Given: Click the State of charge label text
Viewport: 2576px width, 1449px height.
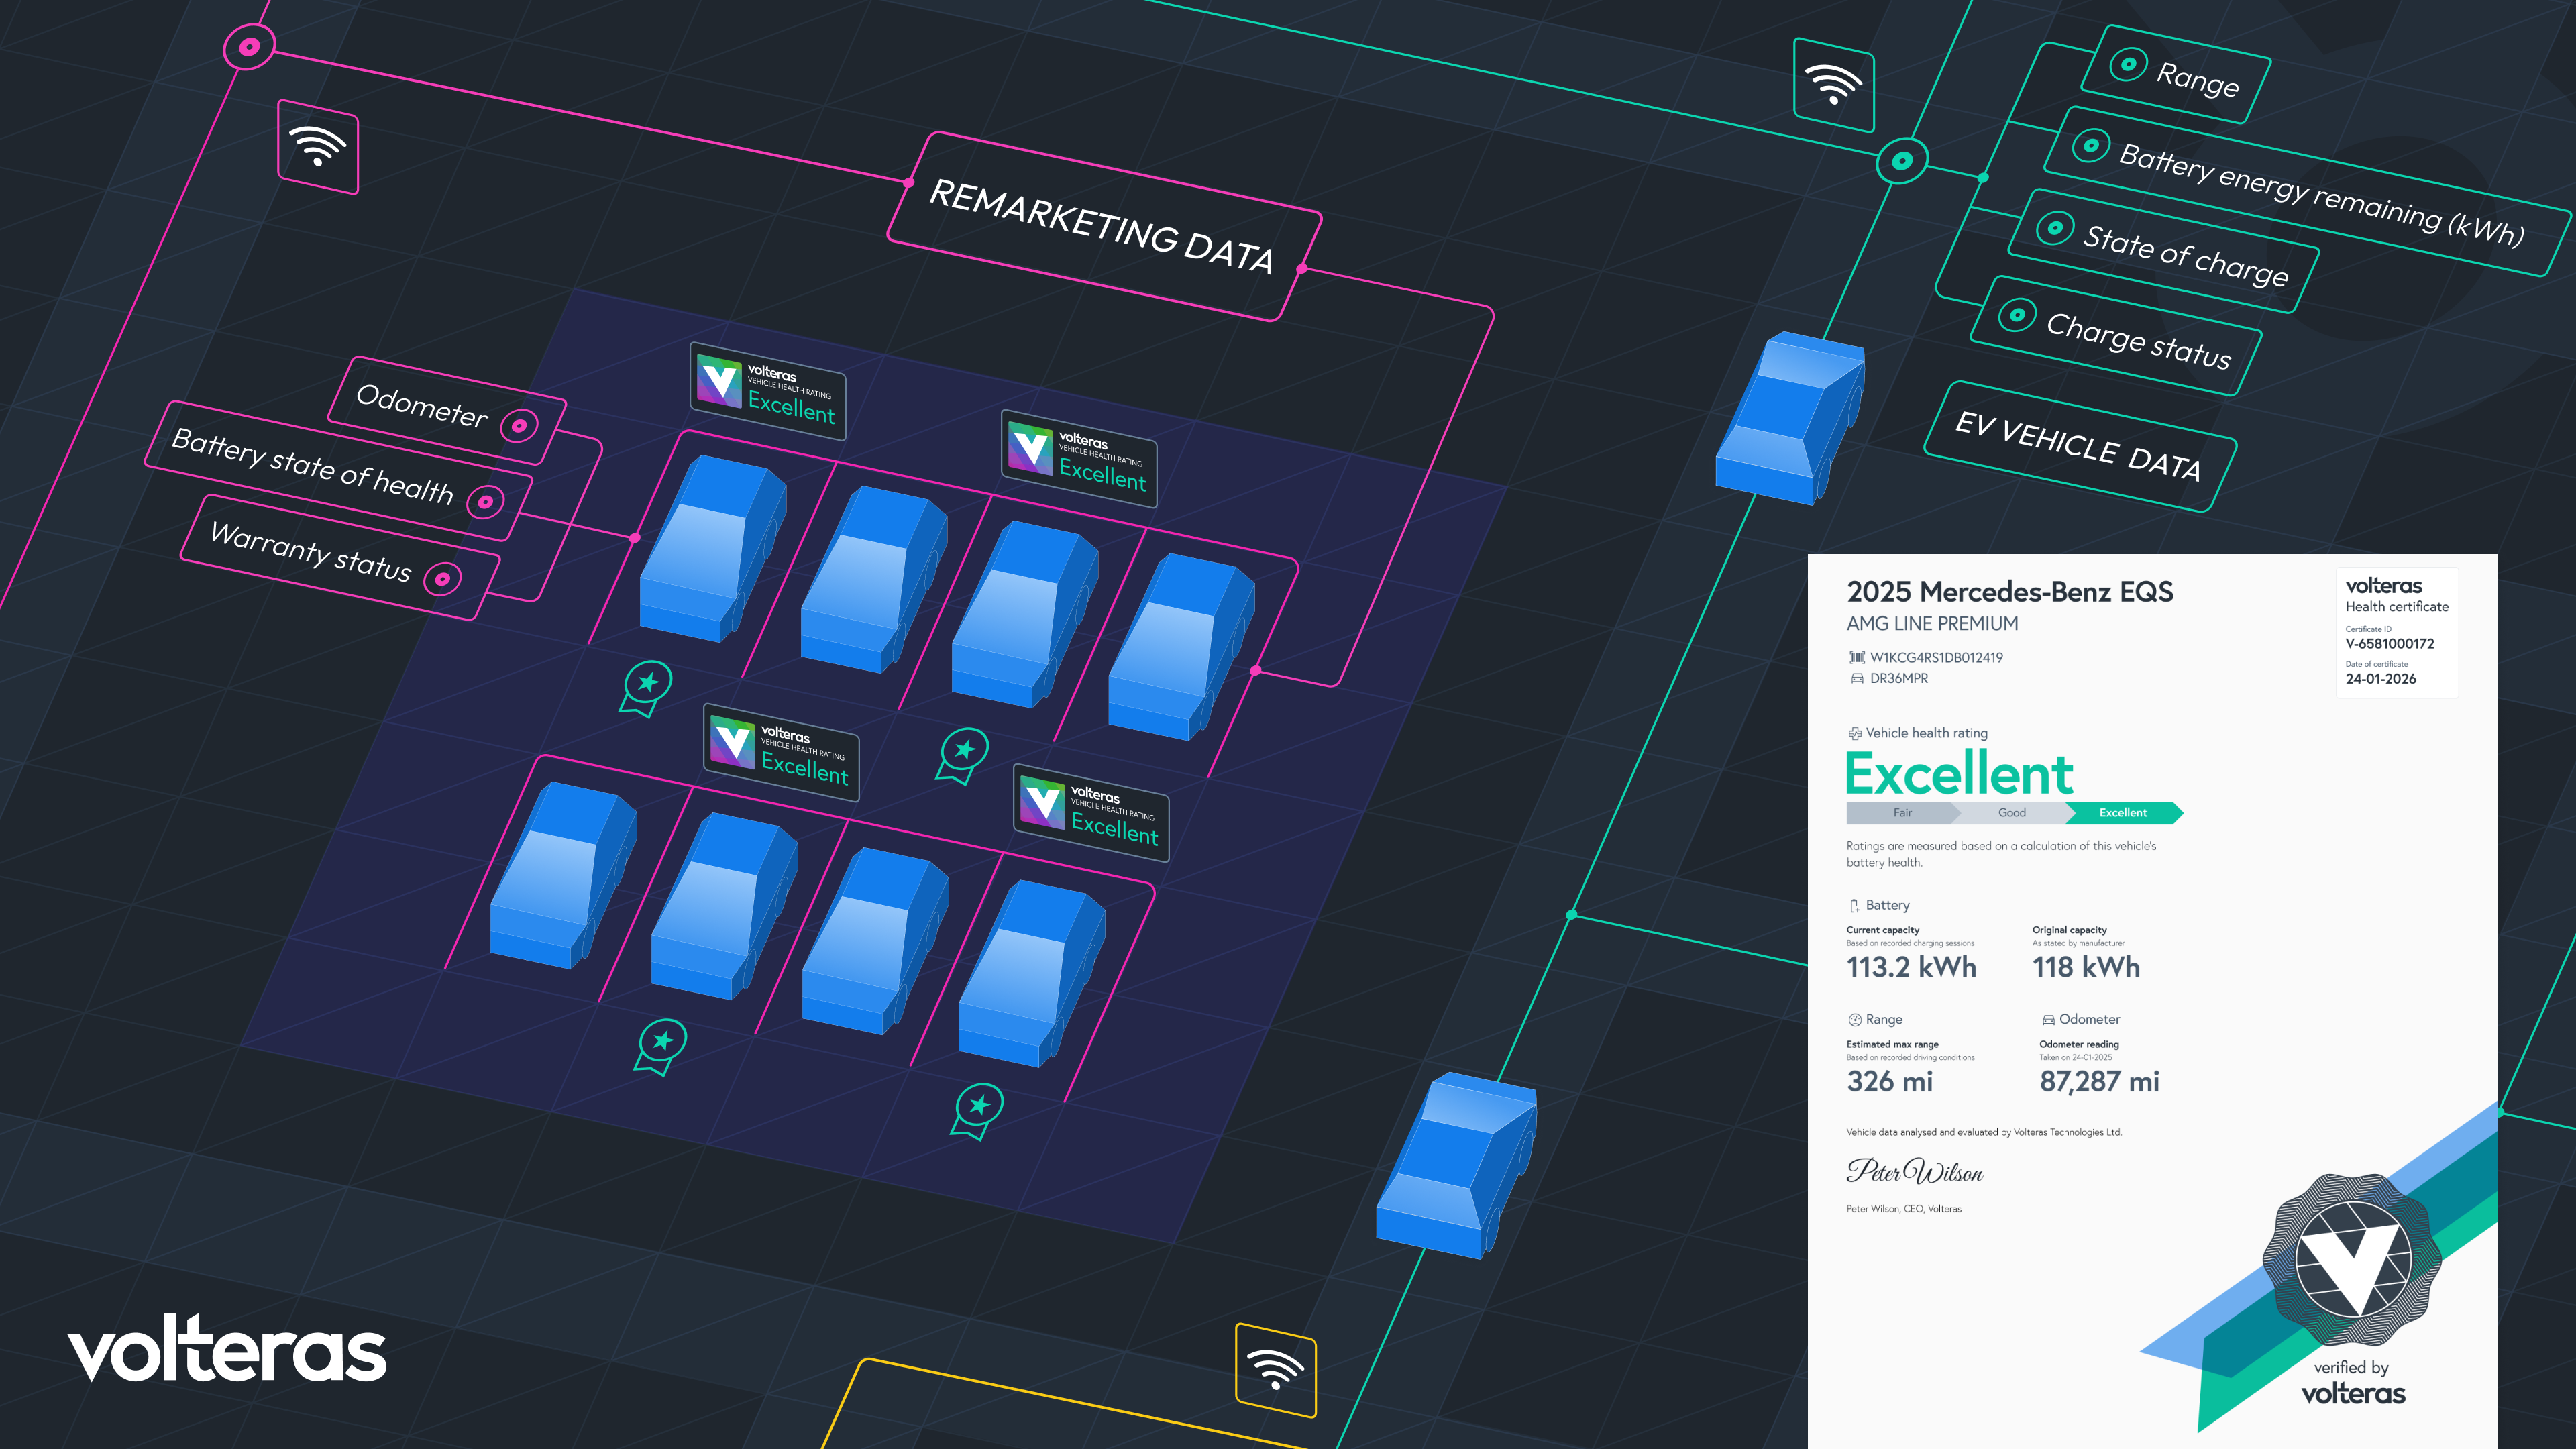Looking at the screenshot, I should click(x=2185, y=255).
